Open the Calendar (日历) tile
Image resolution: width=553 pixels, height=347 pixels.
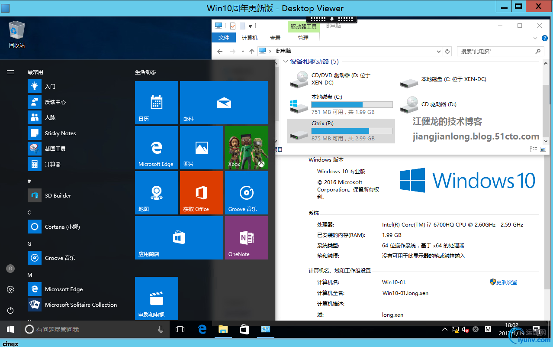pos(157,103)
